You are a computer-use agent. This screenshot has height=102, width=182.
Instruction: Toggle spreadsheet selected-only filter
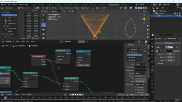(x=36, y=8)
